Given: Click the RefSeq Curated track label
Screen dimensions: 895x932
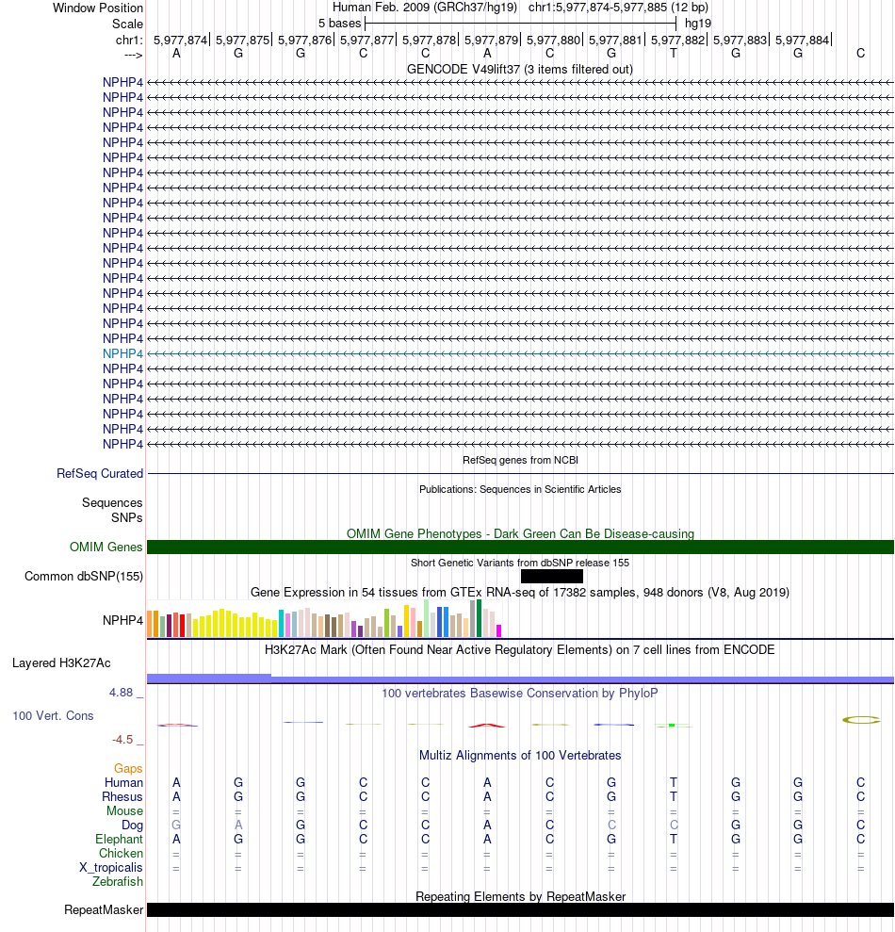Looking at the screenshot, I should 100,474.
